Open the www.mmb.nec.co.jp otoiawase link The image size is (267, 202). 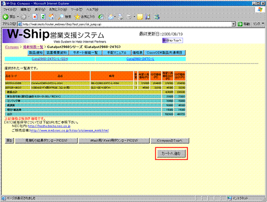[x=70, y=131]
